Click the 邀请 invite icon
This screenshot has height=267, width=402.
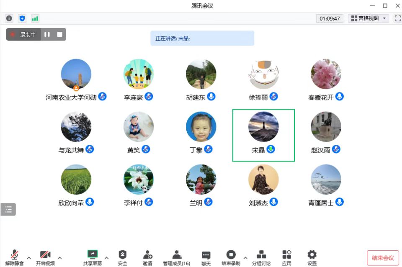click(147, 255)
